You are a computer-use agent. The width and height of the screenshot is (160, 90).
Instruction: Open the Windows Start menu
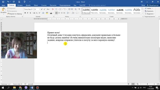pos(3,88)
